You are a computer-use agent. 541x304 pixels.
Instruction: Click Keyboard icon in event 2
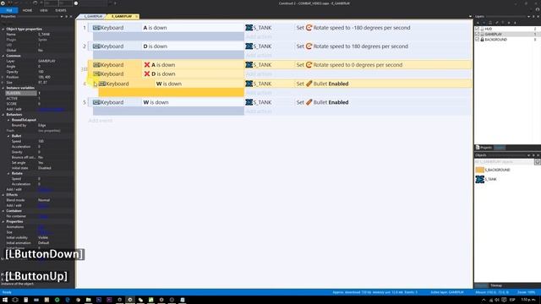coord(96,46)
